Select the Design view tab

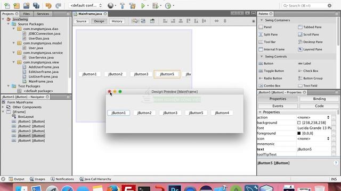[x=99, y=21]
